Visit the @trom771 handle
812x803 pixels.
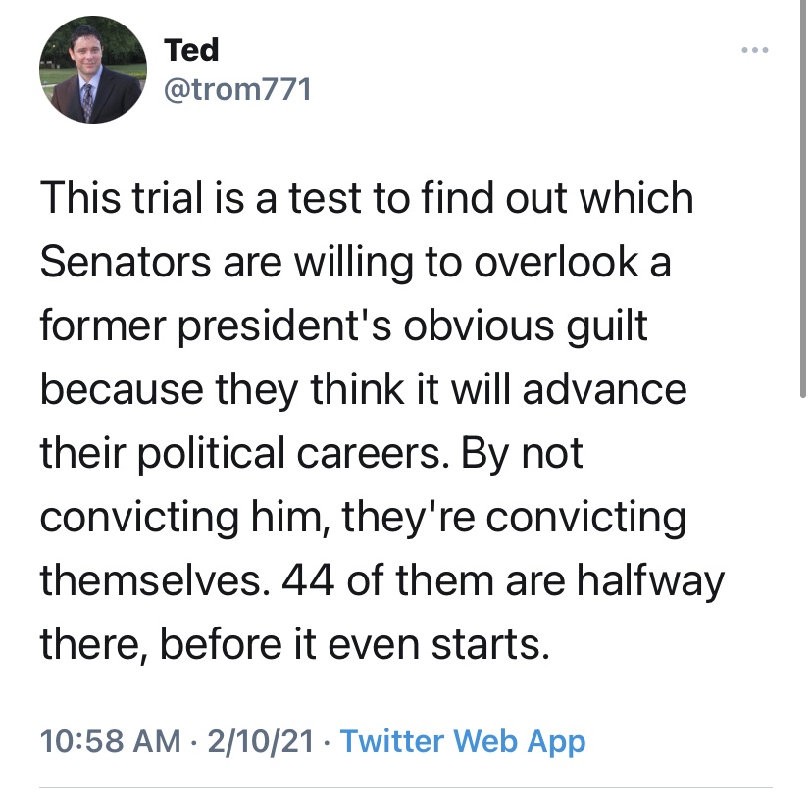(x=237, y=90)
